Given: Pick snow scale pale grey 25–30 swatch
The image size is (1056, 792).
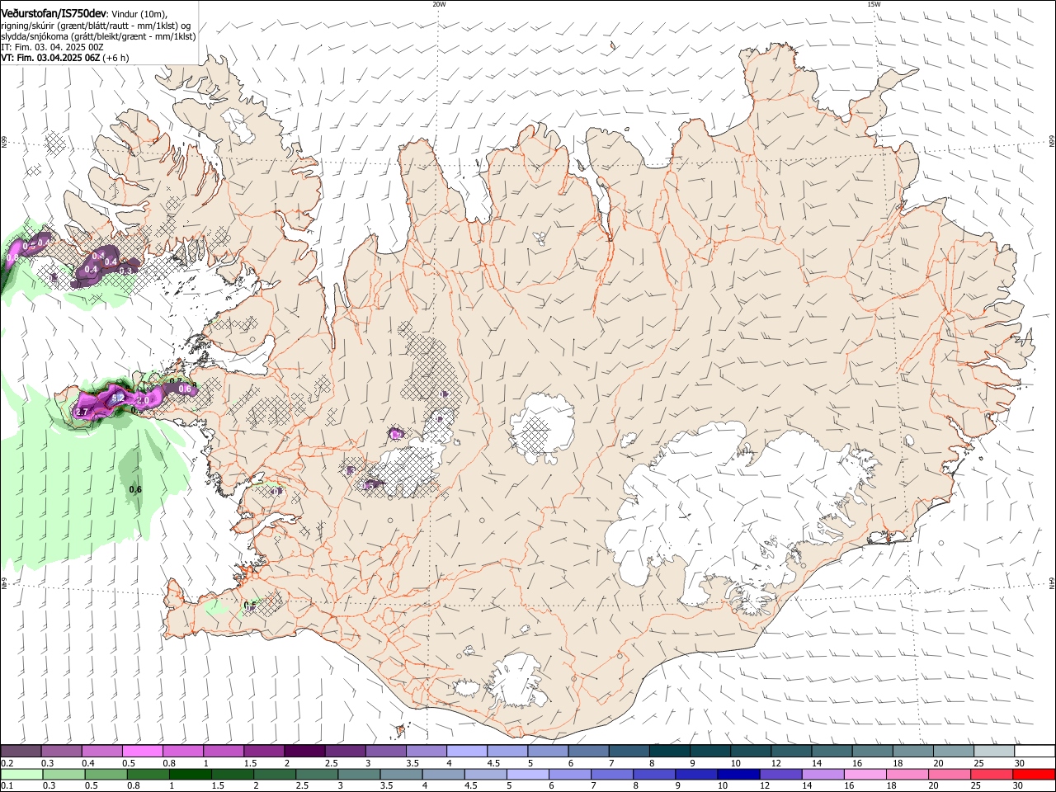Looking at the screenshot, I should pos(994,752).
